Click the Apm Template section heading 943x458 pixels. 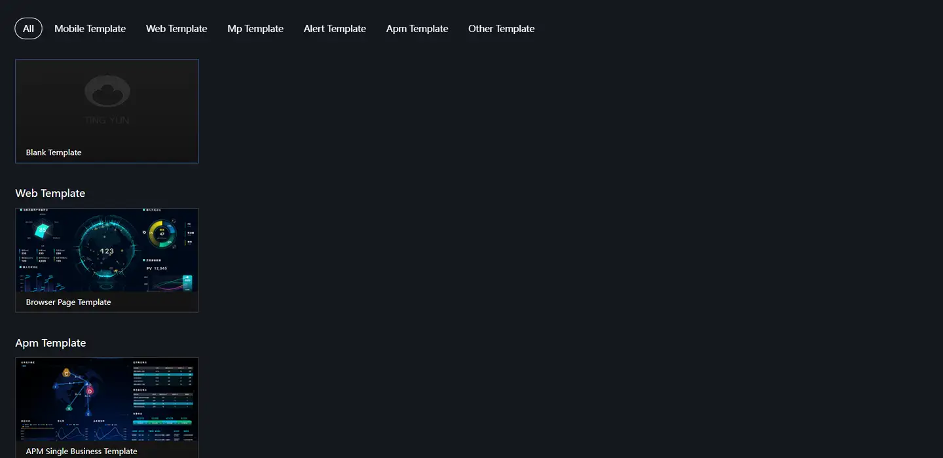click(50, 343)
